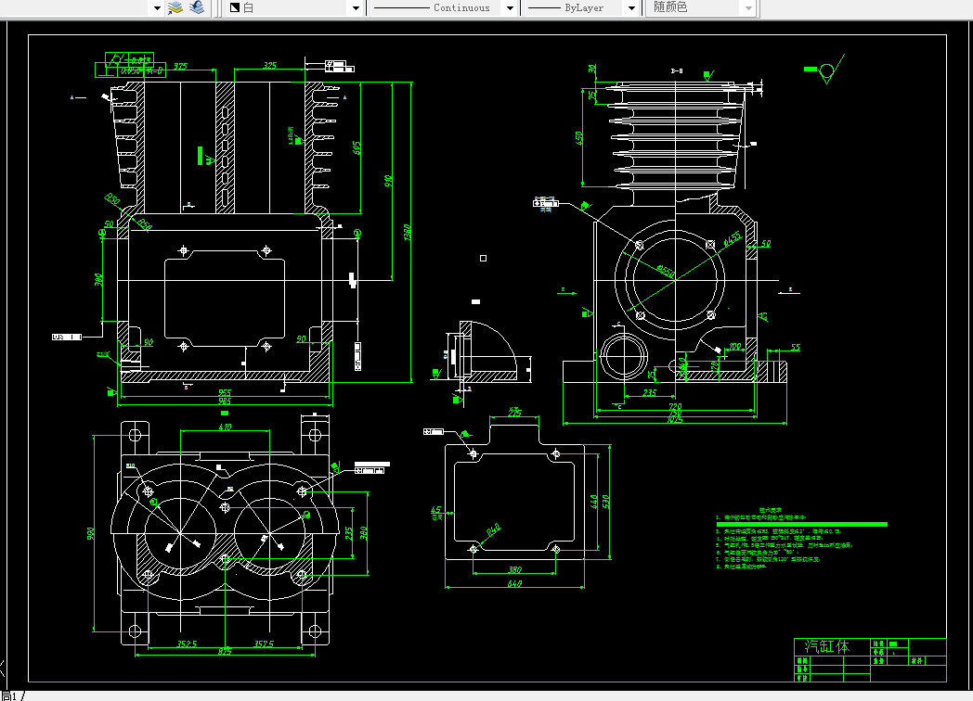Click the ø550 diameter dimension text
973x701 pixels.
665,271
